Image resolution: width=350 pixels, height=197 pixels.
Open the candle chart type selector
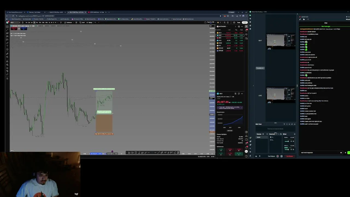[61, 22]
